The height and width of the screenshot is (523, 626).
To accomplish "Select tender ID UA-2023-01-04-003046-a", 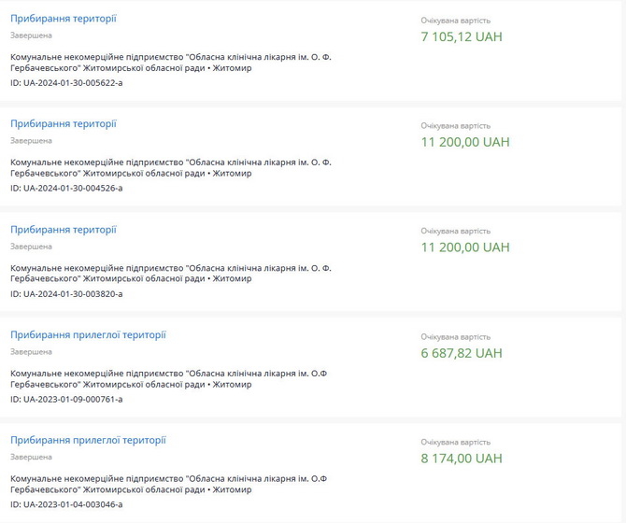I will pos(66,505).
